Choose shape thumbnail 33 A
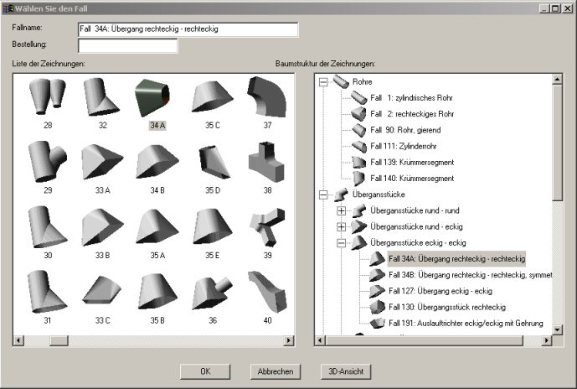Viewport: 577px width, 389px height. point(102,162)
